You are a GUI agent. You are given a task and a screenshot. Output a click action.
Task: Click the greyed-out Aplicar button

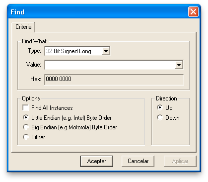coord(180,161)
